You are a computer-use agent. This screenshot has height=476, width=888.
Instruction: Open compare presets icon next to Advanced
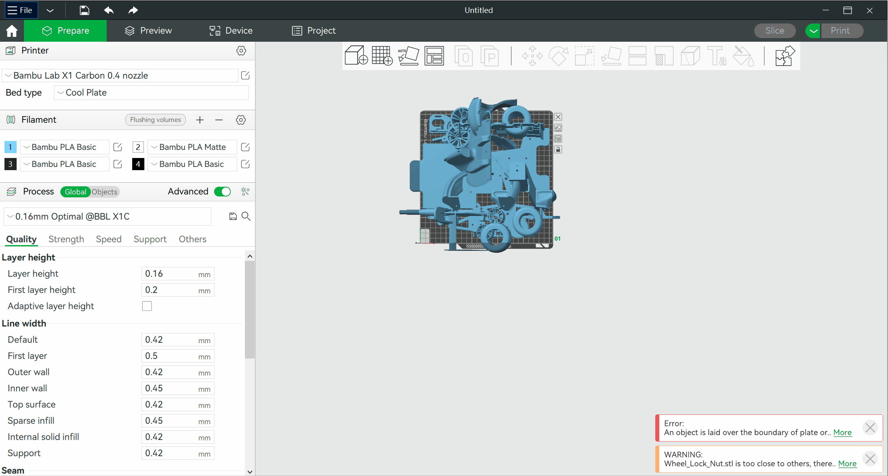(245, 192)
